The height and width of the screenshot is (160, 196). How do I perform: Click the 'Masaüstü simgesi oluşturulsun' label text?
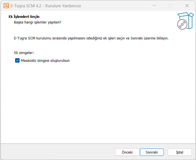point(45,60)
